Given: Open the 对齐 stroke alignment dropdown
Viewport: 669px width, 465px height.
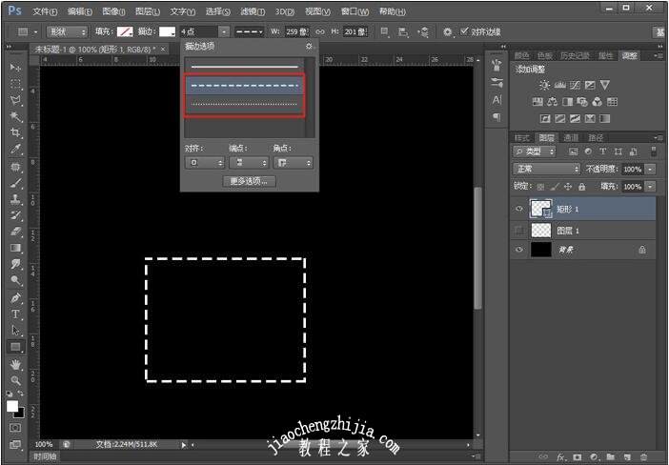Looking at the screenshot, I should pos(204,162).
